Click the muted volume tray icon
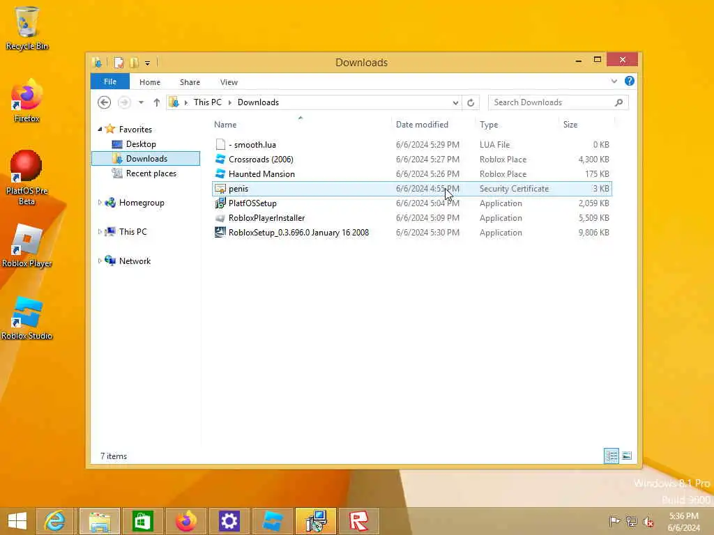This screenshot has width=714, height=535. 648,521
